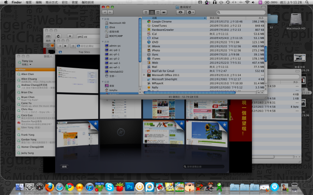Go back in Finder window
The width and height of the screenshot is (313, 195).
tap(105, 12)
